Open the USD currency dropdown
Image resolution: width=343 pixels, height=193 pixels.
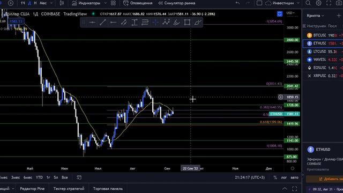click(290, 13)
